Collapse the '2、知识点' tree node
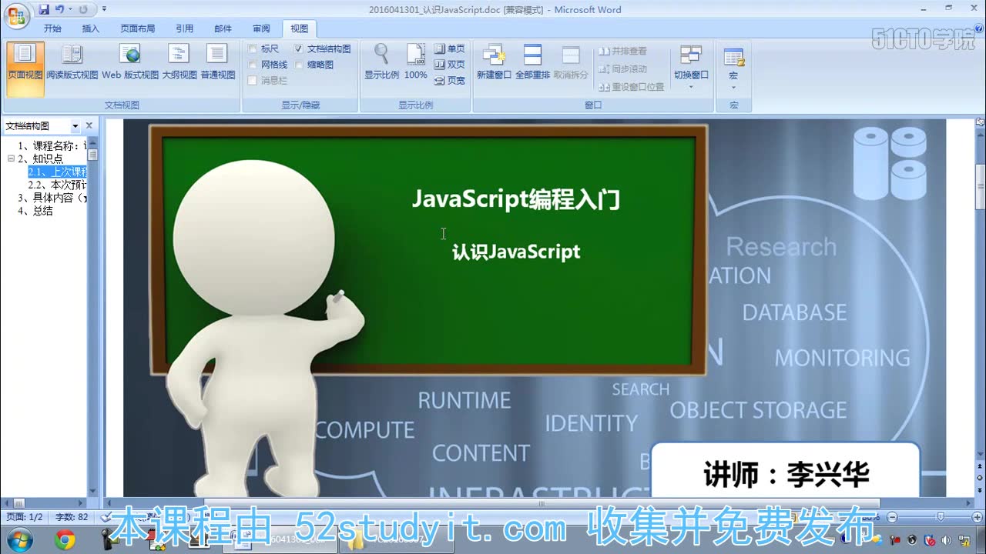The width and height of the screenshot is (986, 554). (x=11, y=159)
